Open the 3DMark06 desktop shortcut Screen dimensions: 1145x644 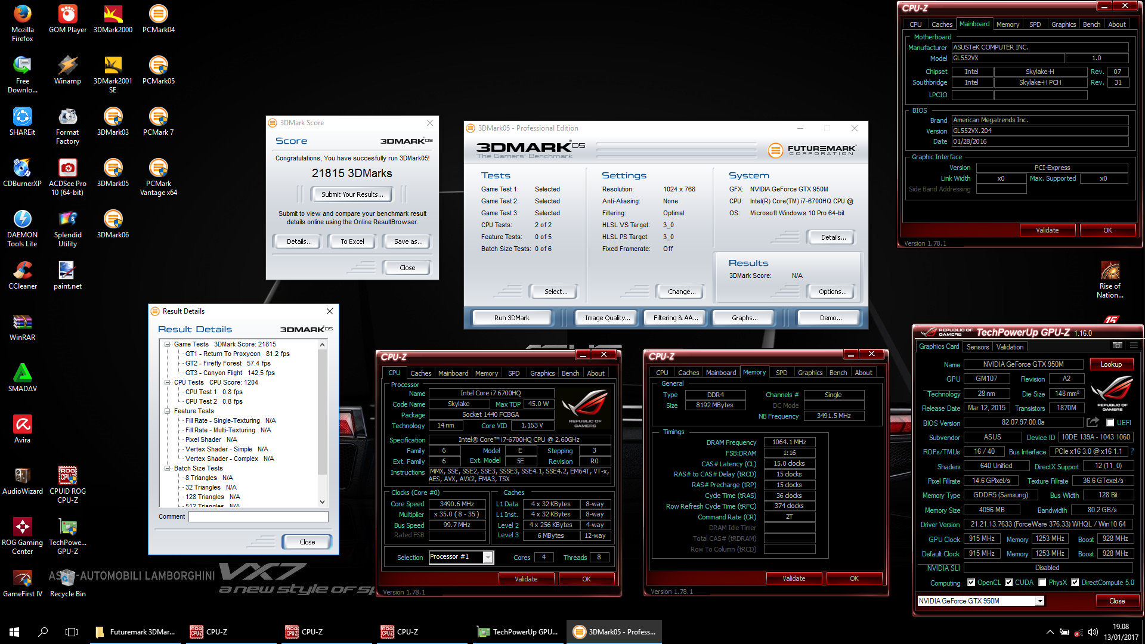[x=113, y=224]
